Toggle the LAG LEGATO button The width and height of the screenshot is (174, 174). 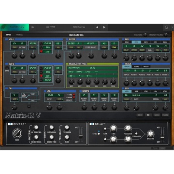pyautogui.click(x=74, y=100)
